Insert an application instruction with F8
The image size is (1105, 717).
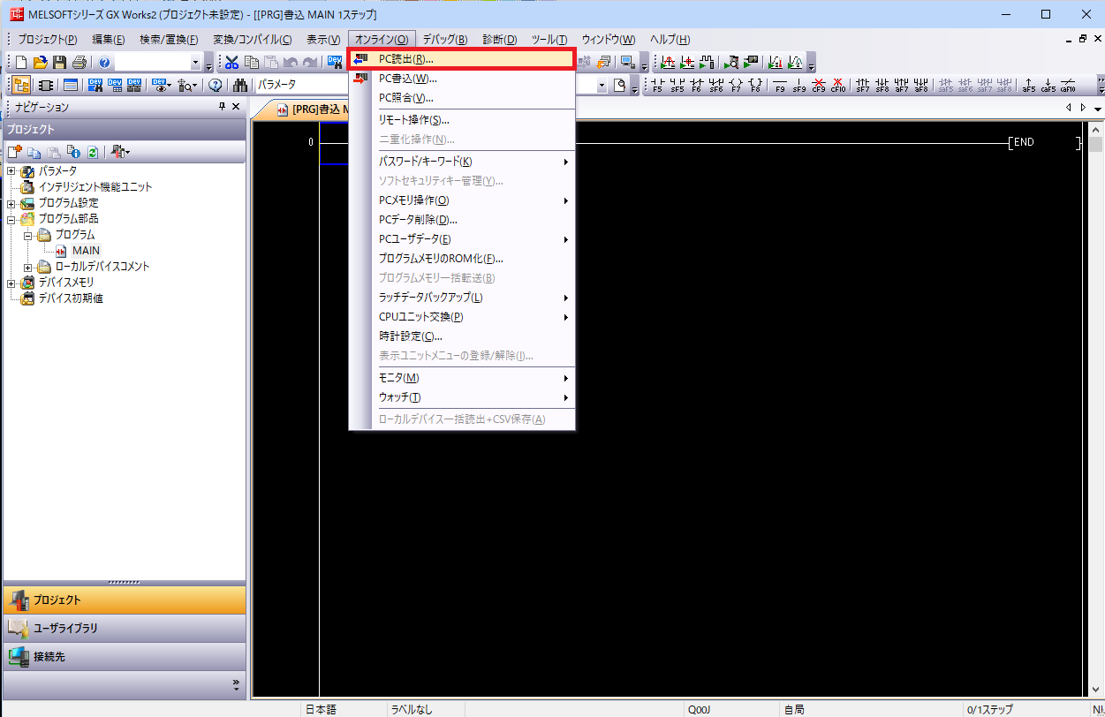(754, 86)
